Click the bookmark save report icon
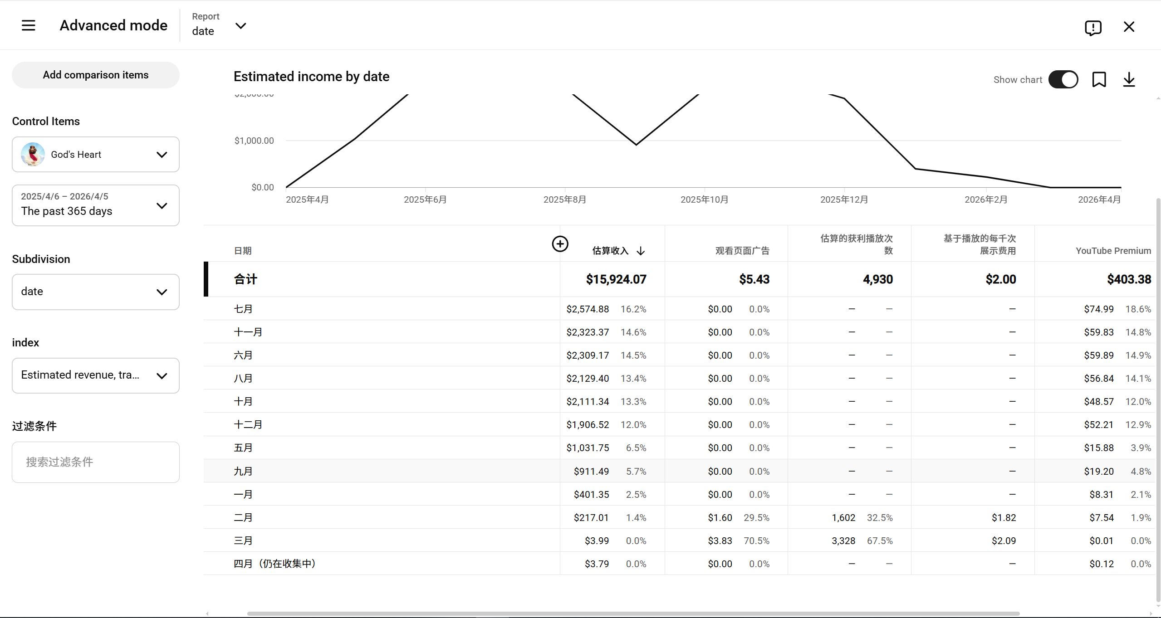 tap(1099, 80)
